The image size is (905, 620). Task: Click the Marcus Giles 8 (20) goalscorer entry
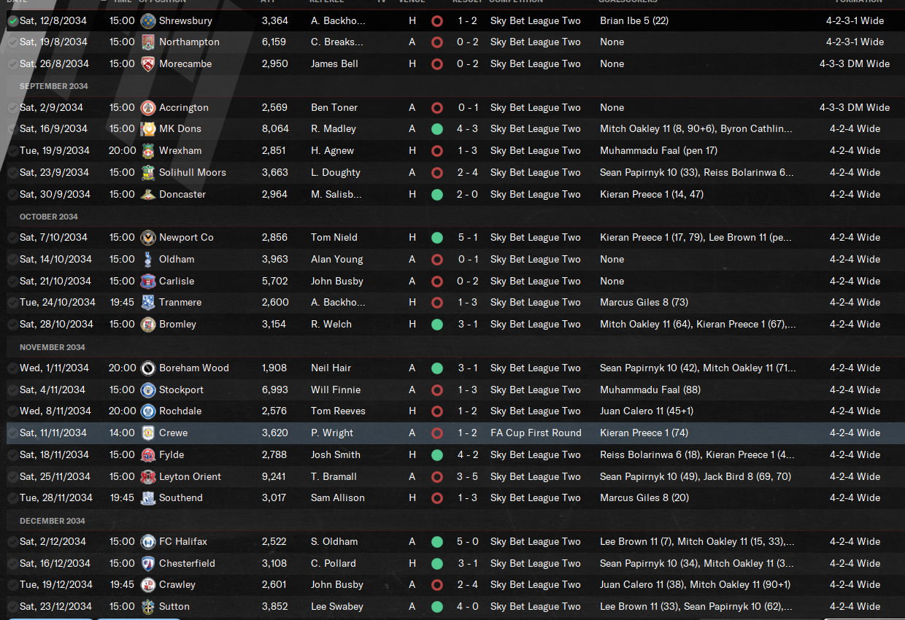(644, 498)
